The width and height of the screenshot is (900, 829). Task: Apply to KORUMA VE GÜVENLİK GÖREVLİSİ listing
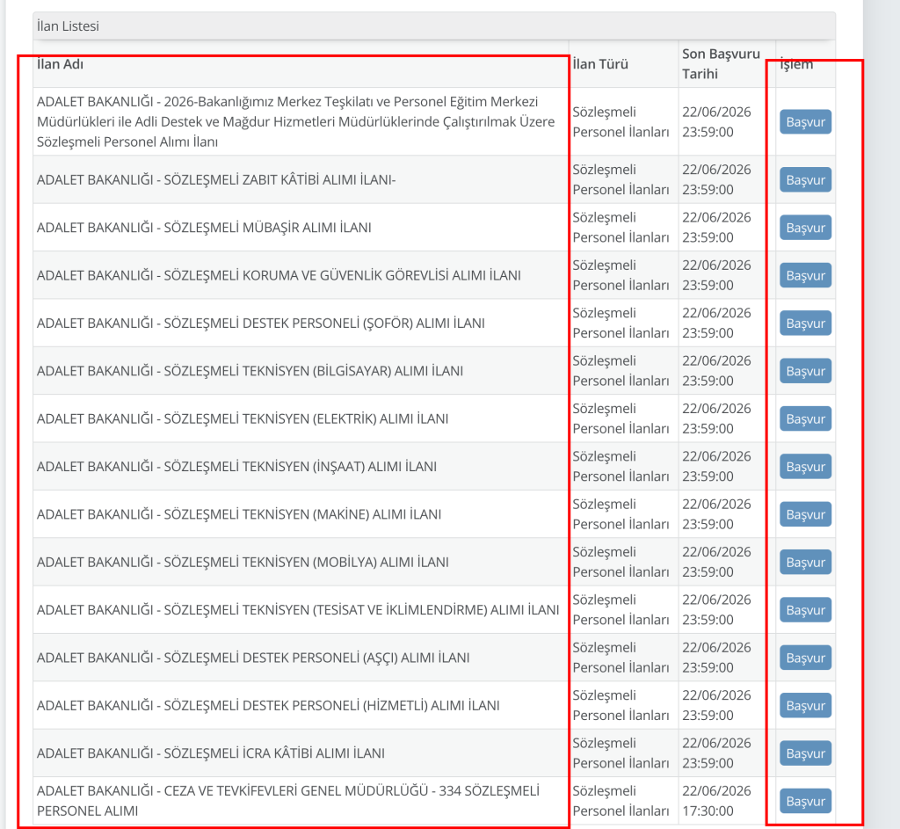pos(805,275)
